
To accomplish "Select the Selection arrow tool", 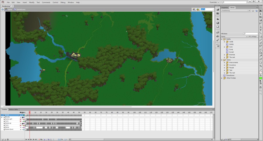I will 261,11.
